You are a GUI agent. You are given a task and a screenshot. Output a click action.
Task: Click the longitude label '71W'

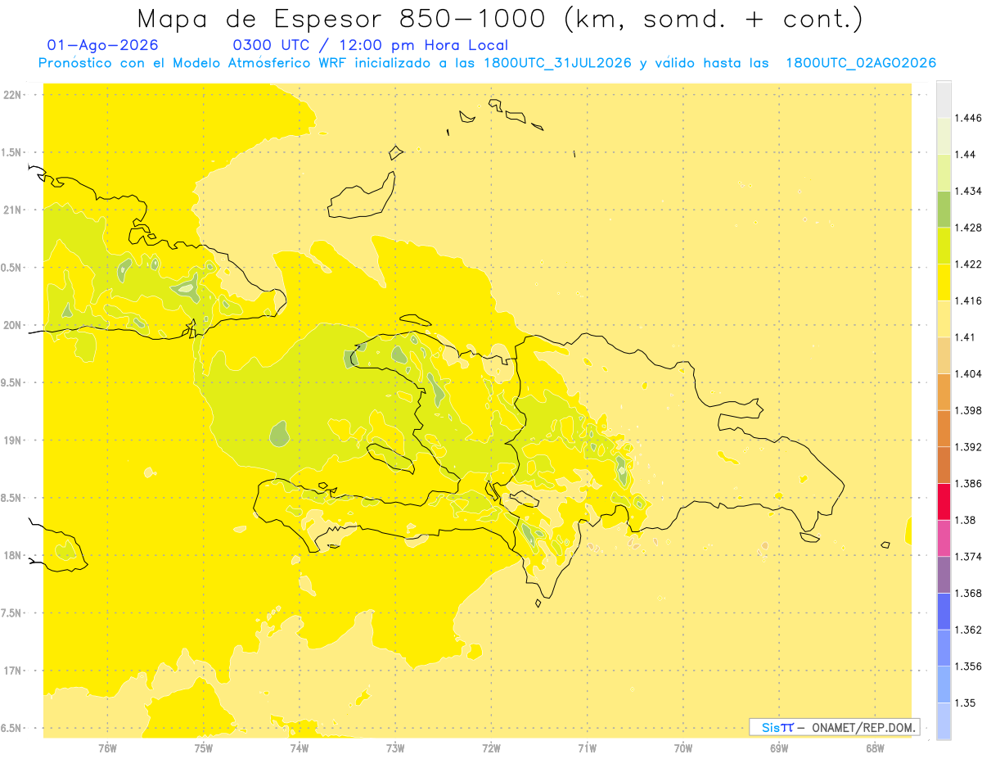pos(587,748)
